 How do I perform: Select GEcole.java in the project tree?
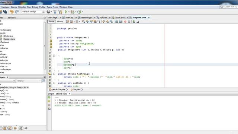pos(8,36)
